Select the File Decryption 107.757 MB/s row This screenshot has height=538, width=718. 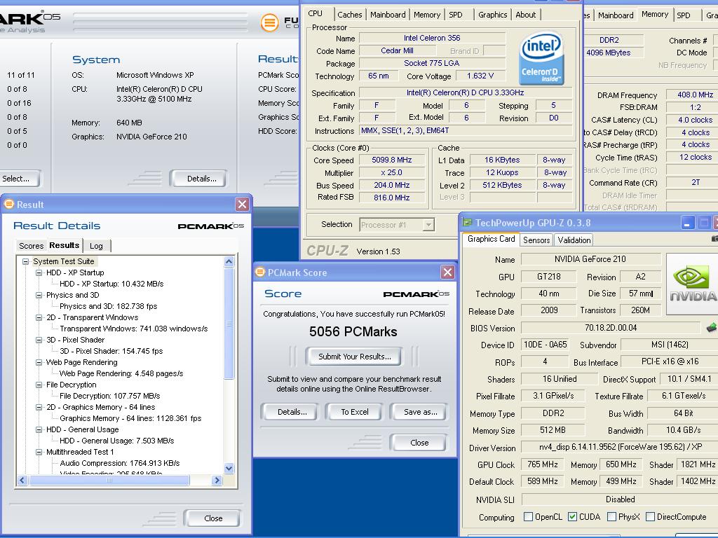pyautogui.click(x=109, y=396)
